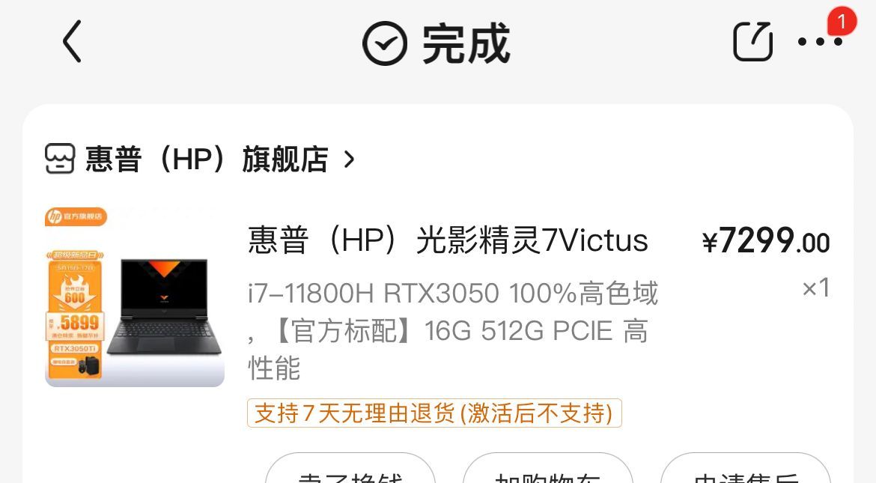Tap the i7-11800H RTX3050 spec description
This screenshot has width=876, height=483.
pos(453,330)
